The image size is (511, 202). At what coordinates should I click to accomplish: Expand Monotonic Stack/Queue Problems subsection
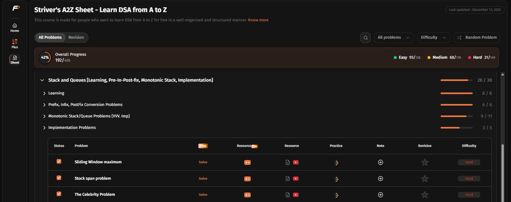[x=44, y=116]
